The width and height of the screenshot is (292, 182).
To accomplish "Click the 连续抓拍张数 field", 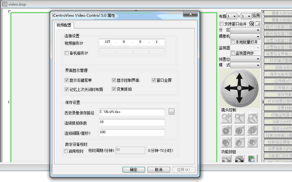I will click(x=132, y=122).
